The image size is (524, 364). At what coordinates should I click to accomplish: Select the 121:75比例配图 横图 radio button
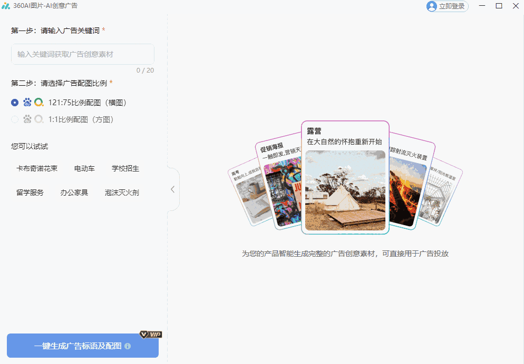click(14, 102)
